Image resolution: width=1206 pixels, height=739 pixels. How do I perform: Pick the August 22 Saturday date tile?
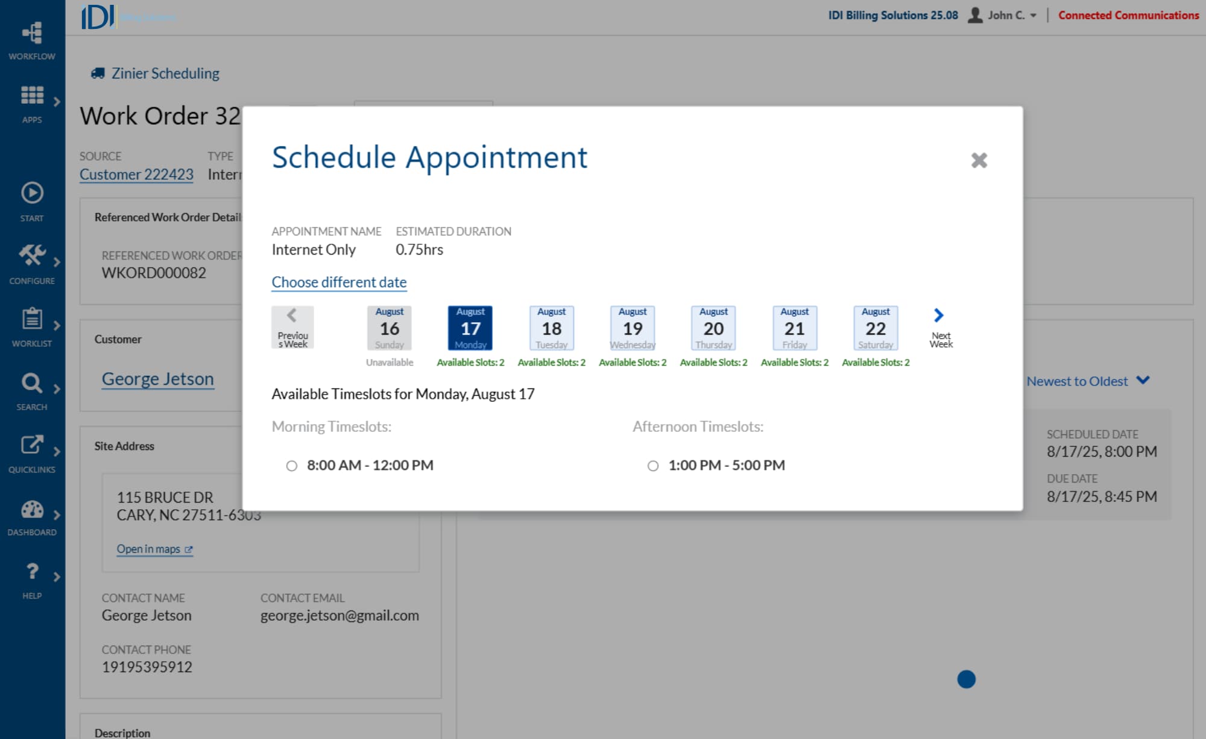point(875,328)
